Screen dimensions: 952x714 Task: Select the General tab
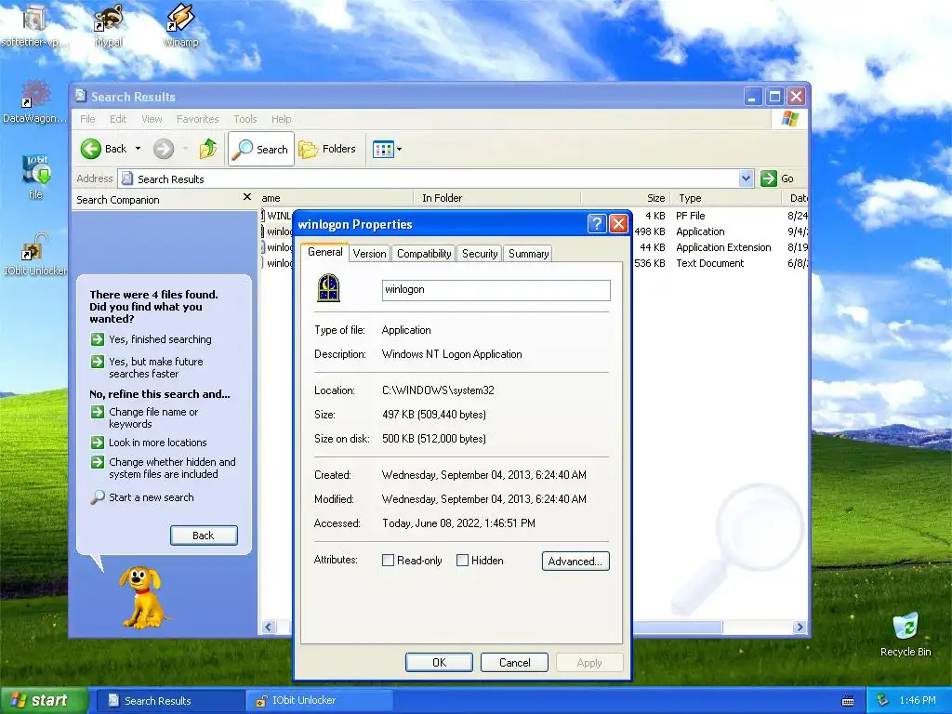click(324, 252)
